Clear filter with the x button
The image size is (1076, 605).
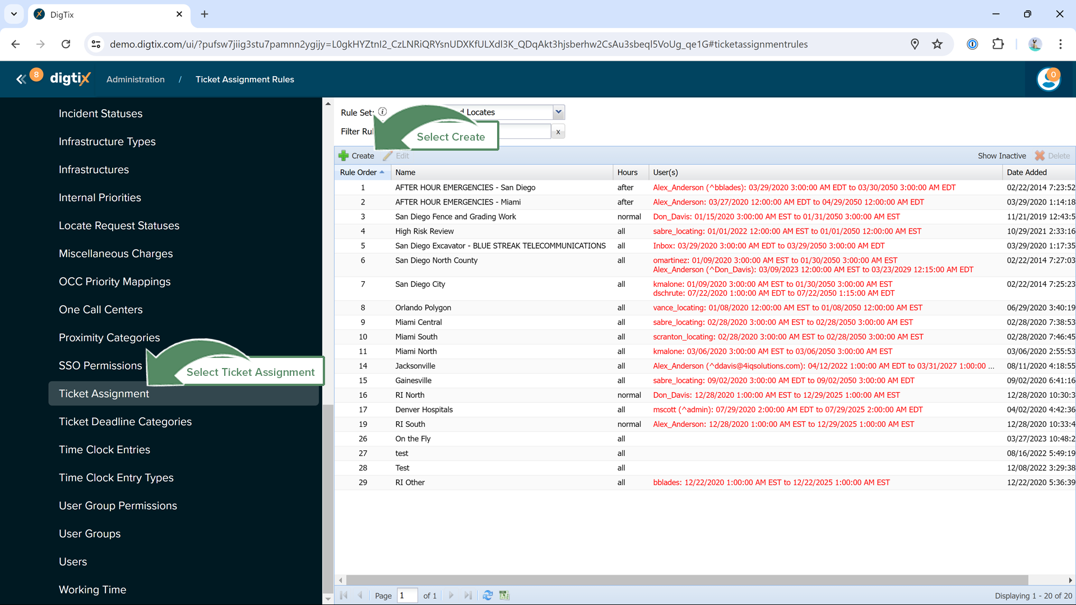558,132
